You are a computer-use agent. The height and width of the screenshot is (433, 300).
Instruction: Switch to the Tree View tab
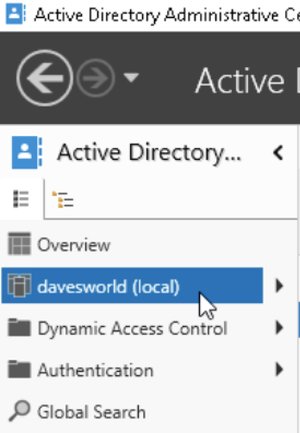[x=63, y=199]
